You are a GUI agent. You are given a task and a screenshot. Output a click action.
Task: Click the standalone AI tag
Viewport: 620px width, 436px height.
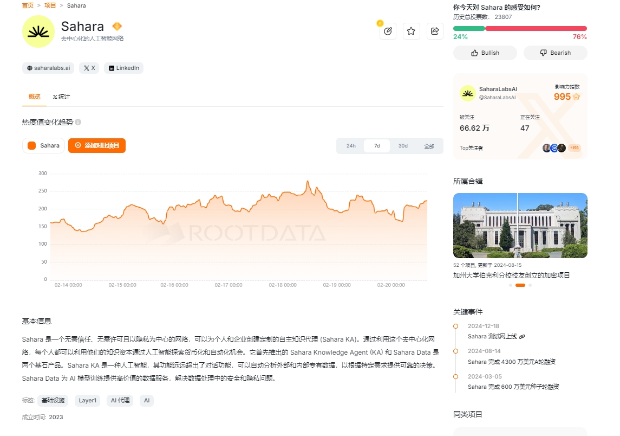click(147, 400)
